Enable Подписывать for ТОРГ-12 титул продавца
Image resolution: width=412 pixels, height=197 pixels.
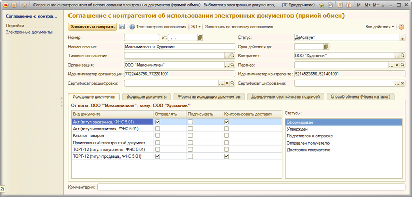[x=191, y=156]
